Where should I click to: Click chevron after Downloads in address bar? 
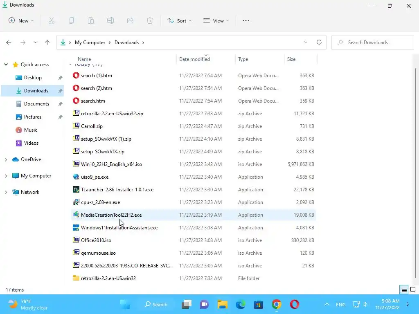tap(143, 43)
